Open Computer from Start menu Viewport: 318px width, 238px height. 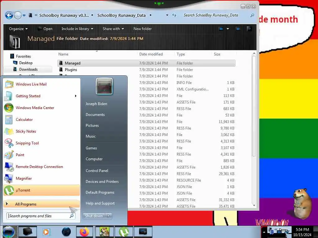tap(94, 159)
